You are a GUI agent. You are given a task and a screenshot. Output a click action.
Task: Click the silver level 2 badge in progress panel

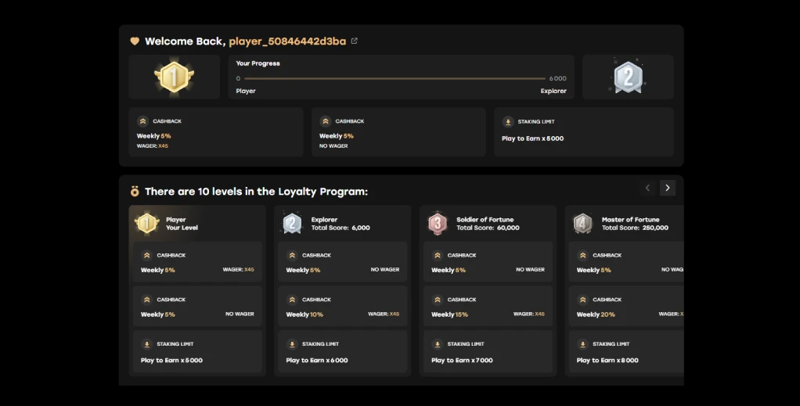(628, 77)
